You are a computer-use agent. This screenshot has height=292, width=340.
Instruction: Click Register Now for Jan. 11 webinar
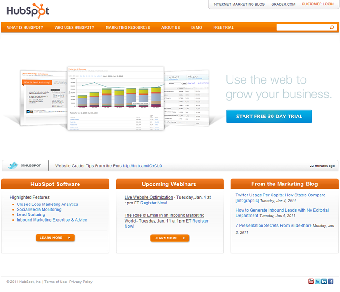point(166,224)
